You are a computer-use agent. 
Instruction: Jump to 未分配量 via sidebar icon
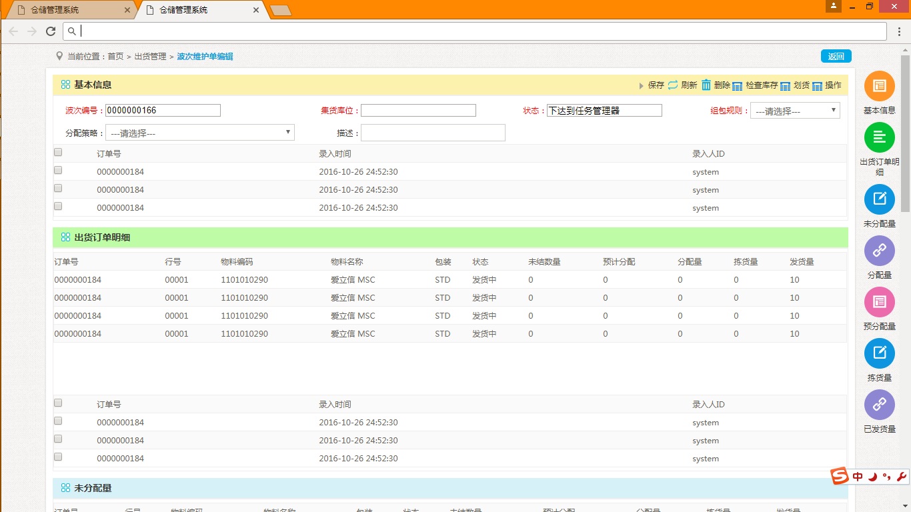coord(879,199)
